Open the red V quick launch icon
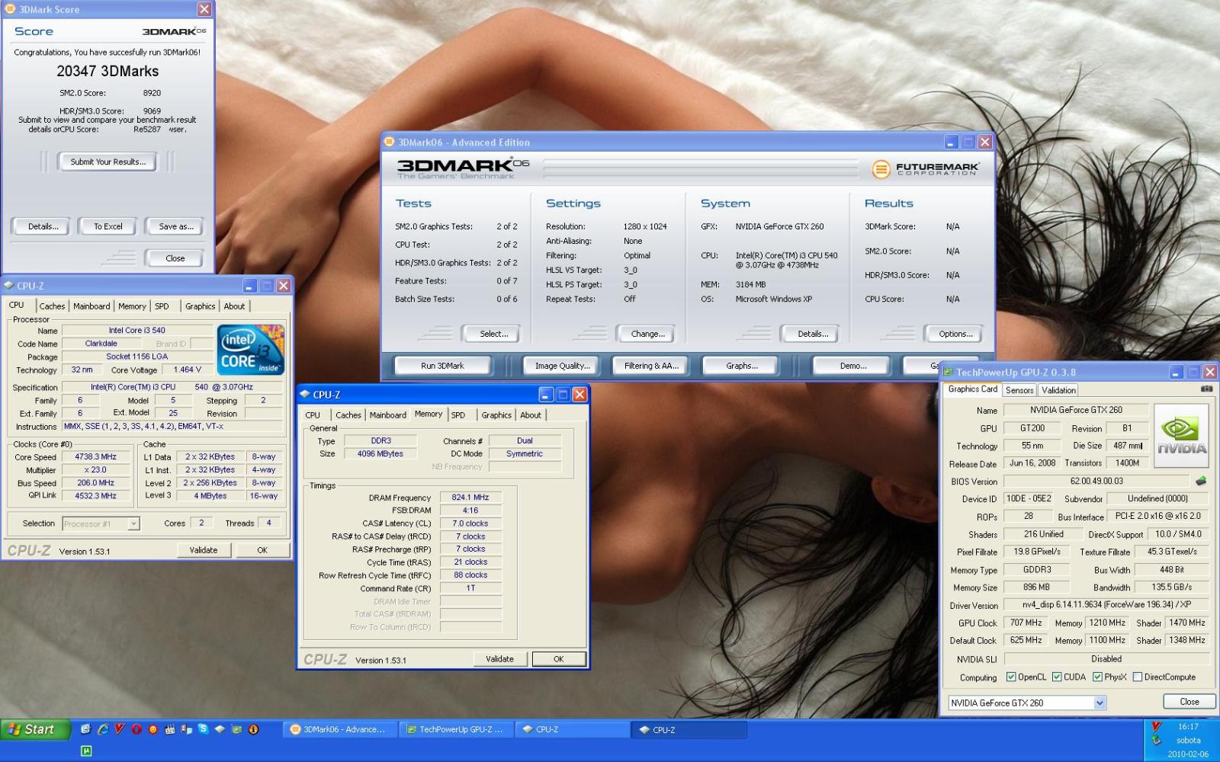The image size is (1220, 762). pos(119,729)
